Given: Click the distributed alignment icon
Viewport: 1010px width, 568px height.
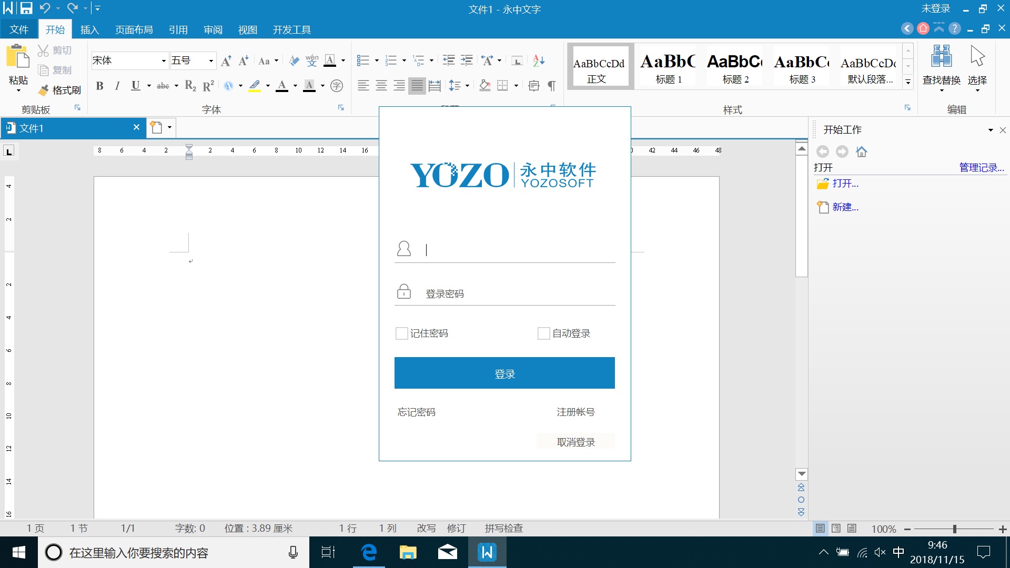Looking at the screenshot, I should pos(435,86).
